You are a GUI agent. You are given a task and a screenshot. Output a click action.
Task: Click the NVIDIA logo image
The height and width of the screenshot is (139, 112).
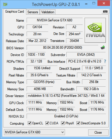(x=95, y=30)
